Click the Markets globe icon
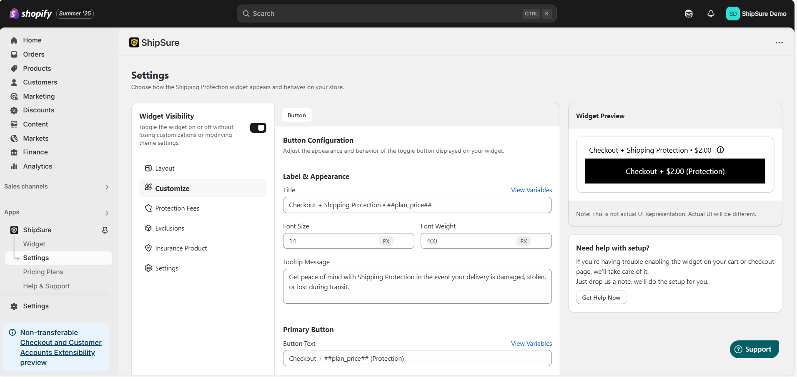797x377 pixels. pyautogui.click(x=14, y=139)
